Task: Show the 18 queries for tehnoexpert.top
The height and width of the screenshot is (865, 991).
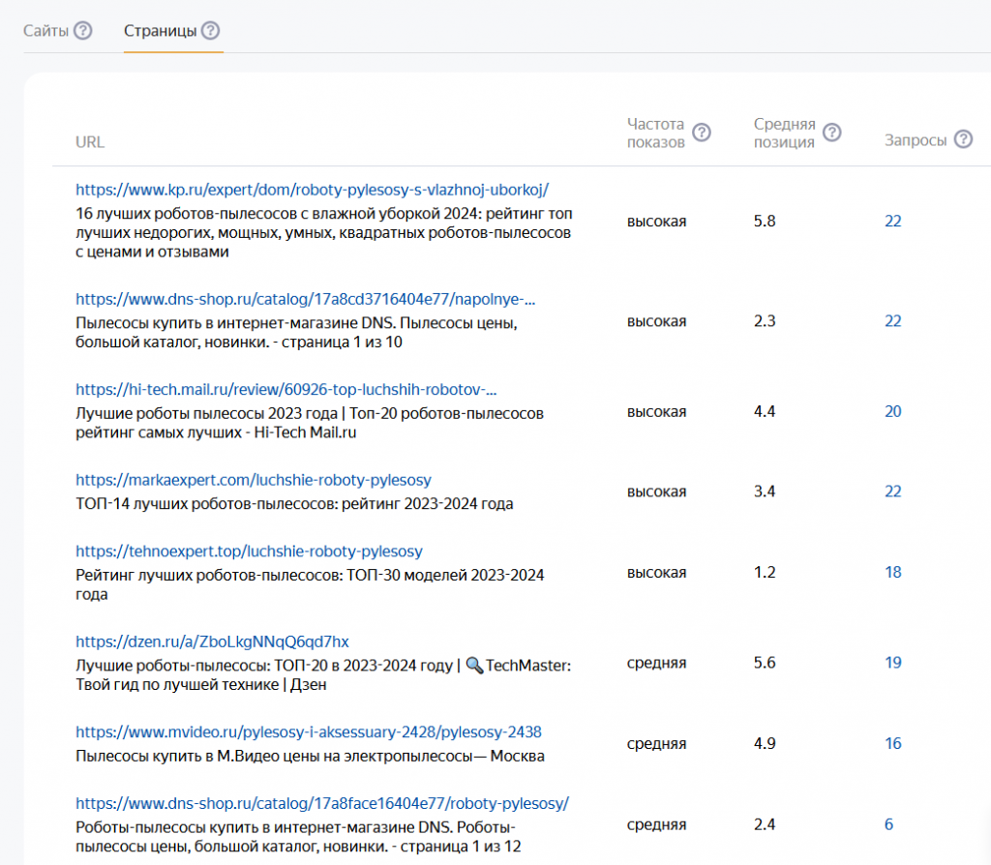Action: [x=893, y=572]
